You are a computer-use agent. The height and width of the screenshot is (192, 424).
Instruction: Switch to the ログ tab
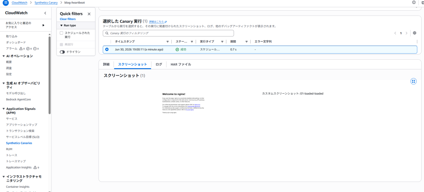tap(159, 64)
